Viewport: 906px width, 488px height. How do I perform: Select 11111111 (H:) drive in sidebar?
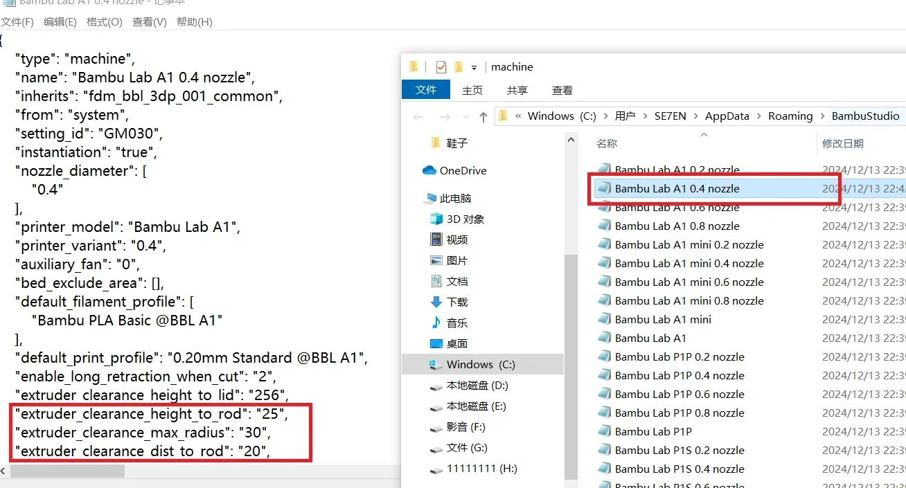(473, 468)
